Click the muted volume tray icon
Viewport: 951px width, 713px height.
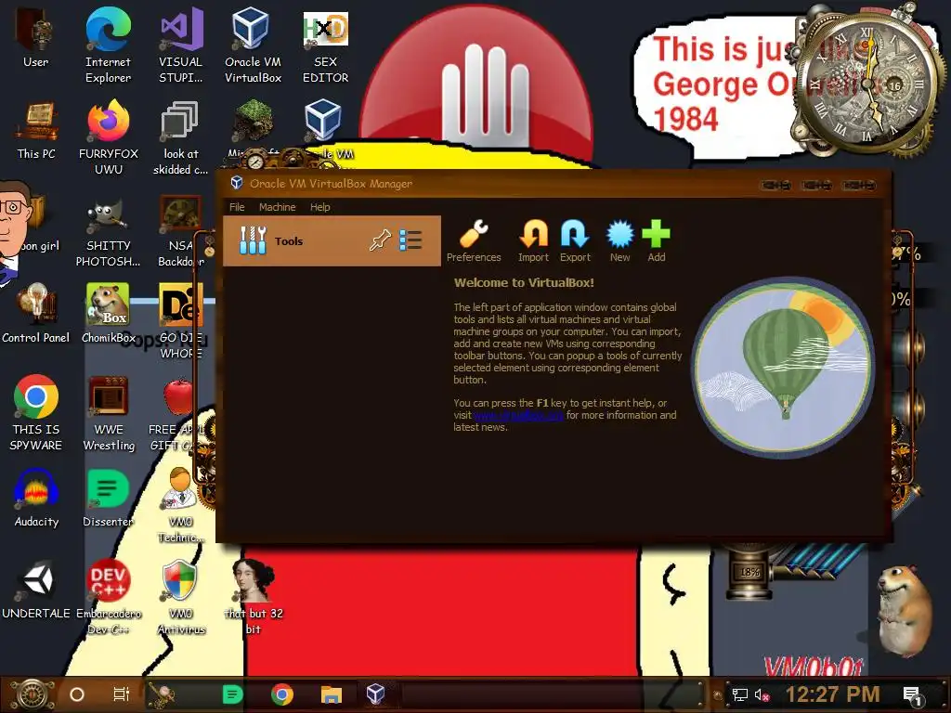coord(762,694)
